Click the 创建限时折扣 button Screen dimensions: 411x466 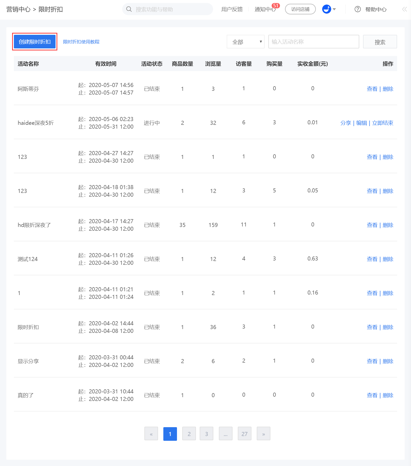(35, 42)
